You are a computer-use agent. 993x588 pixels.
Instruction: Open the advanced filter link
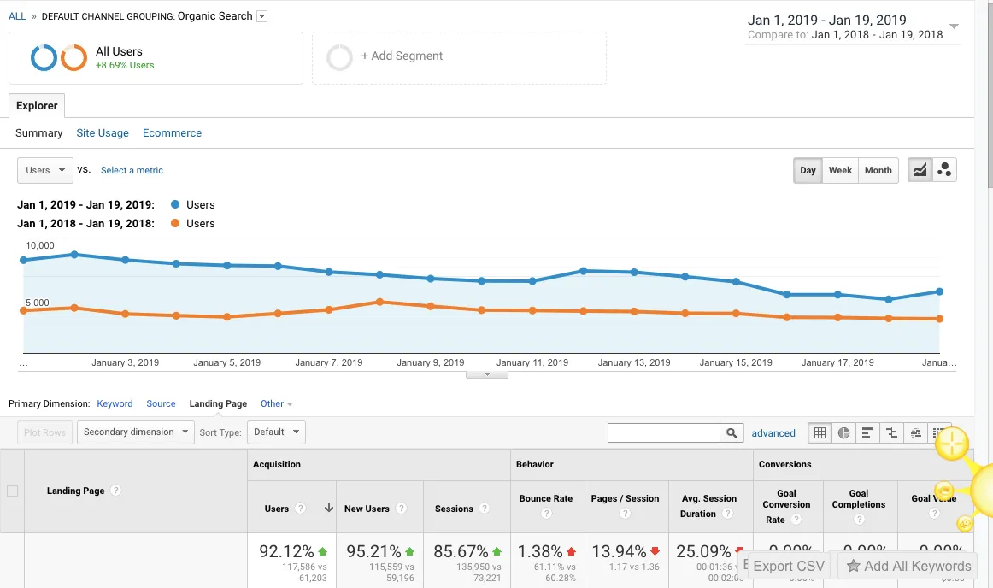click(x=773, y=433)
